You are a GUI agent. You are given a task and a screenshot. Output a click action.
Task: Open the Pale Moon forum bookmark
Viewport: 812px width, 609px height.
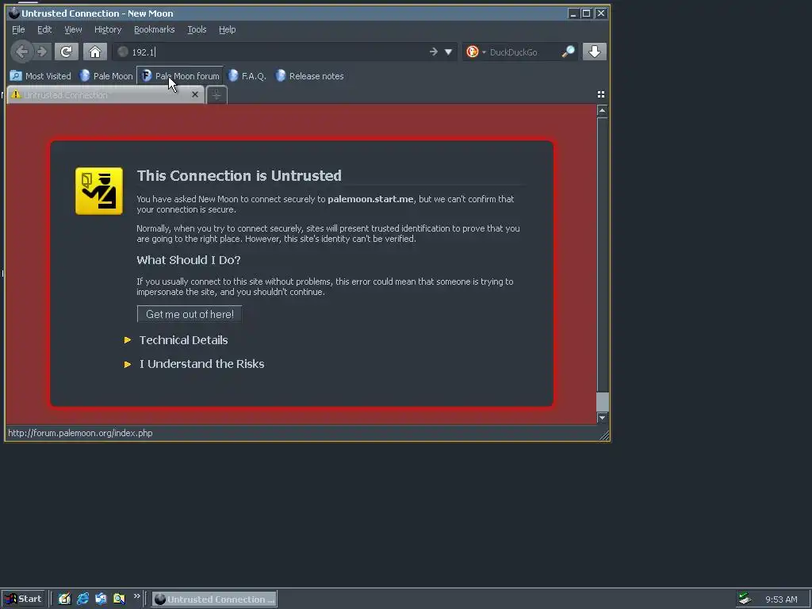(x=180, y=76)
